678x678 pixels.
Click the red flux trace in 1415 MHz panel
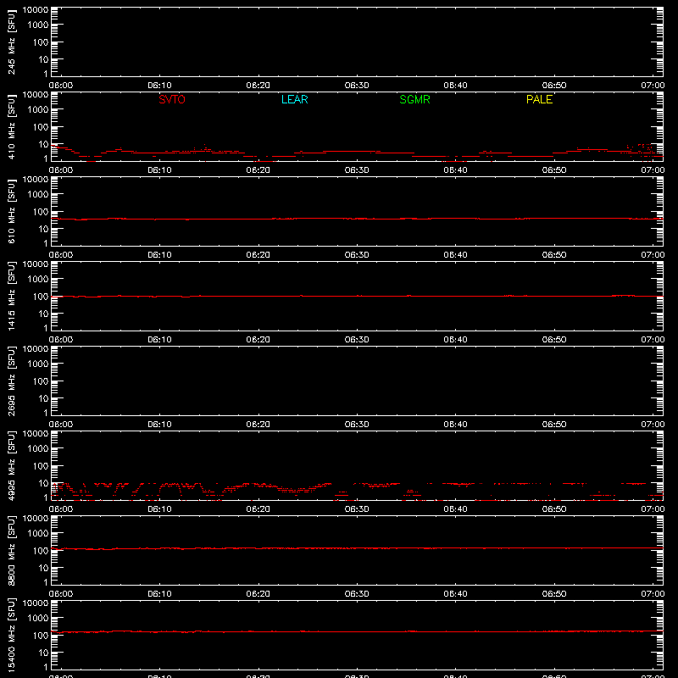pyautogui.click(x=357, y=296)
